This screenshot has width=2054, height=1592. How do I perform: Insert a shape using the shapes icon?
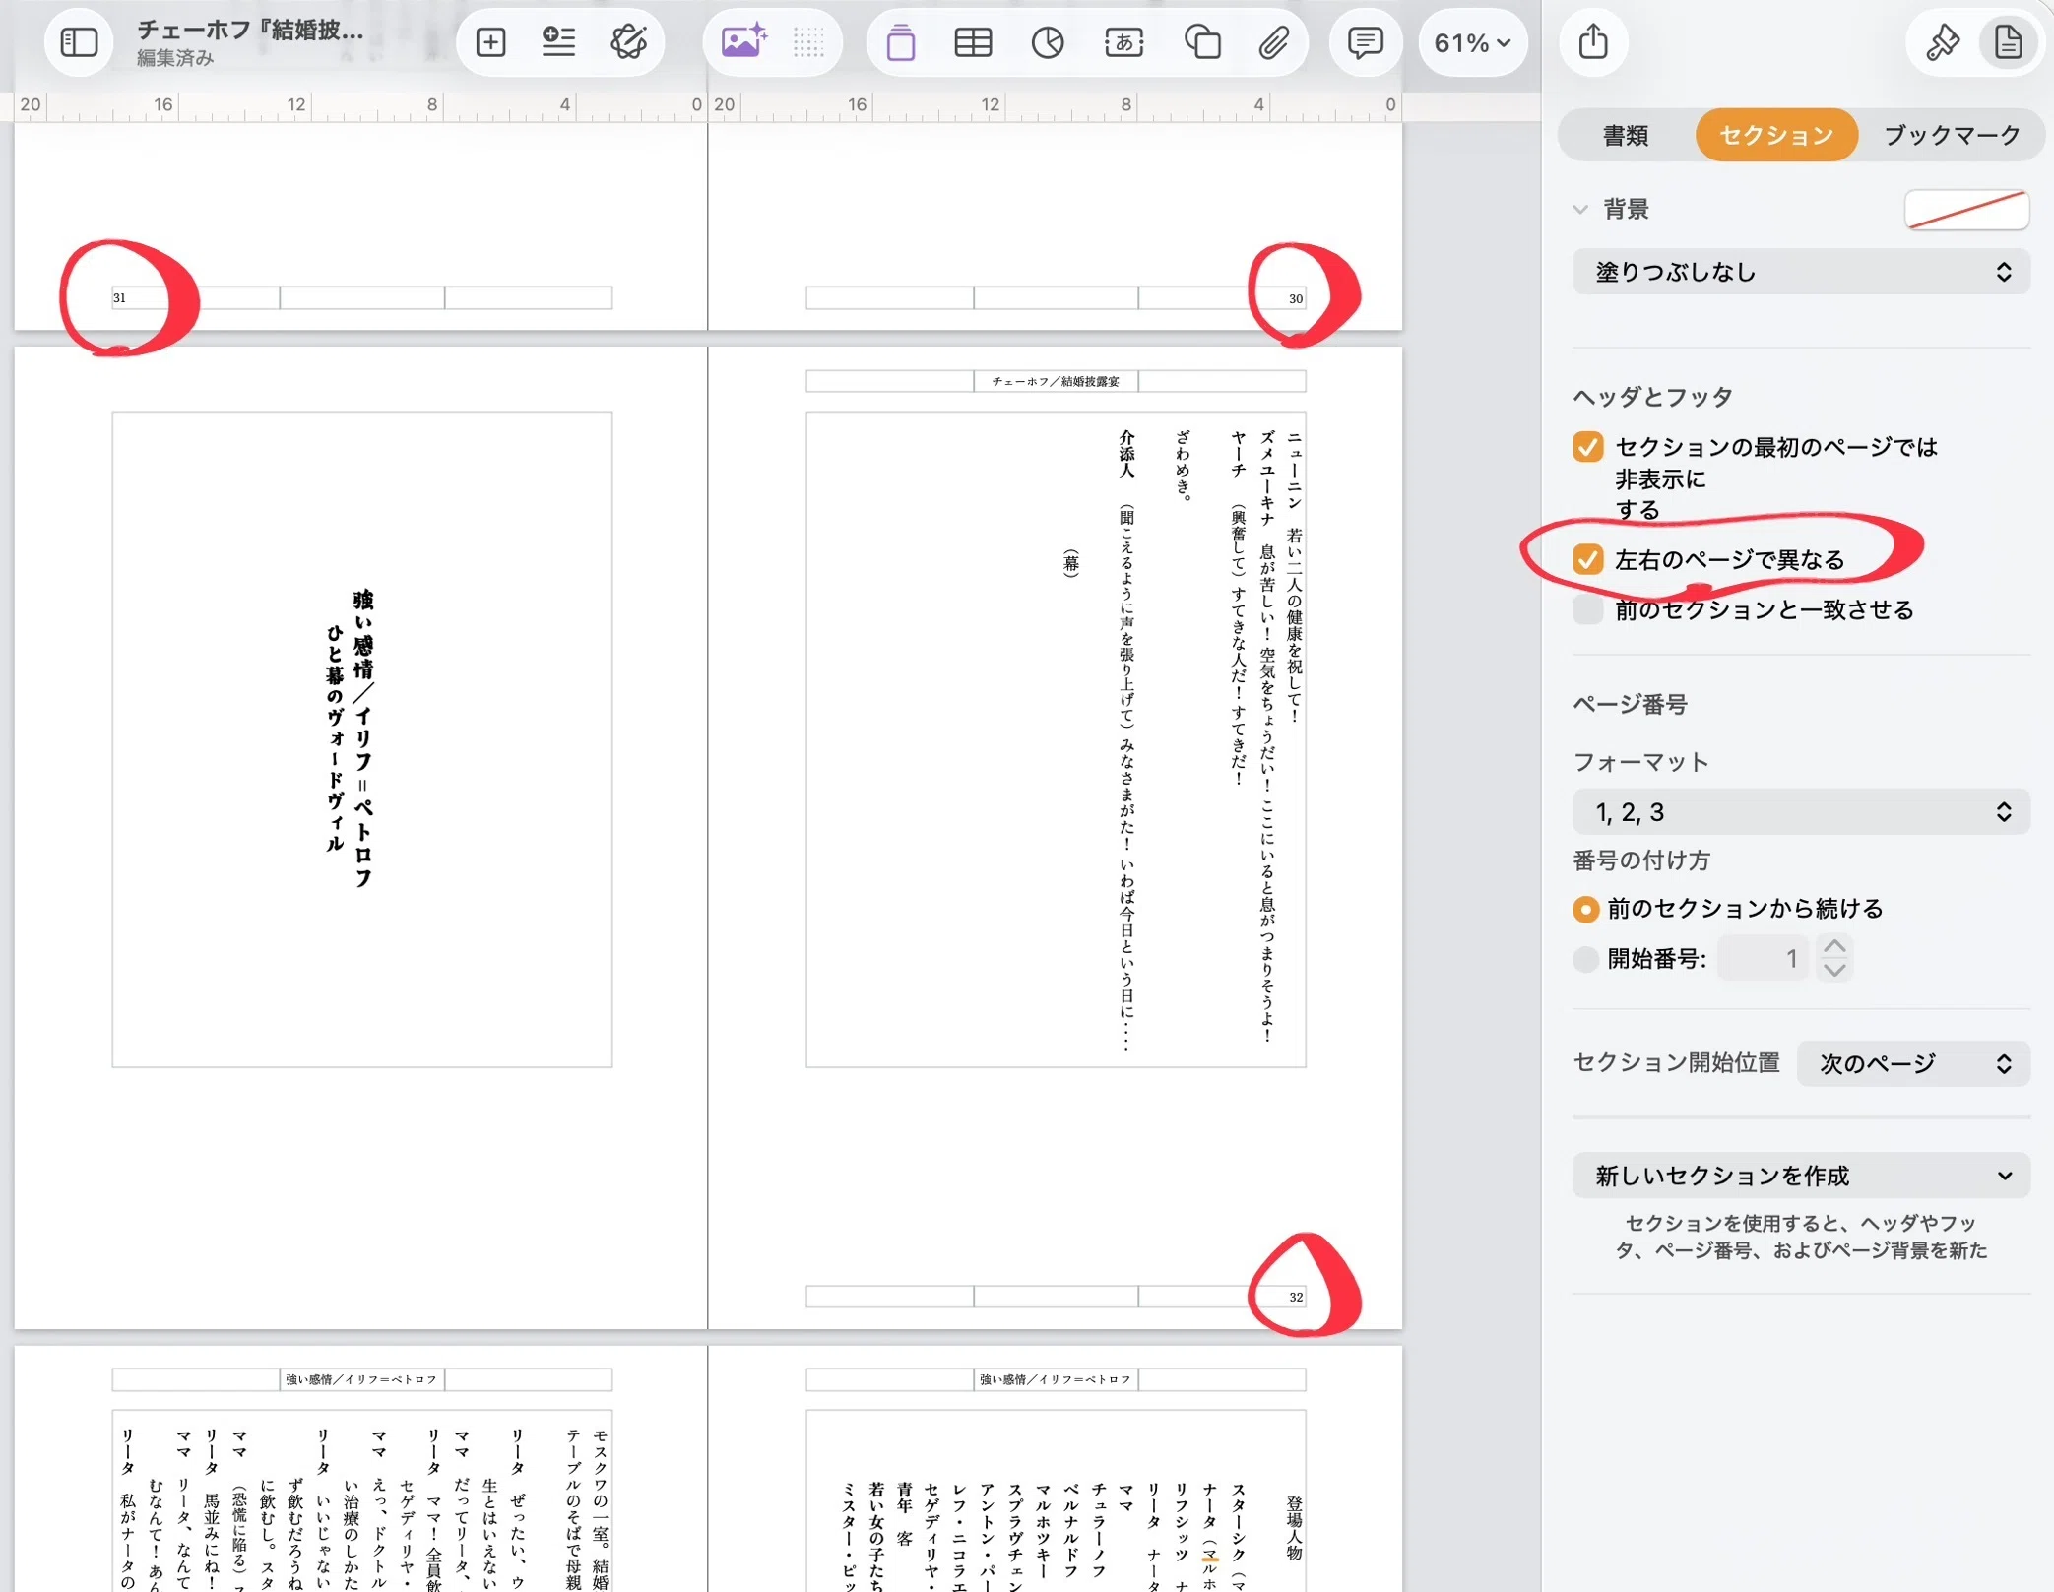point(1201,42)
